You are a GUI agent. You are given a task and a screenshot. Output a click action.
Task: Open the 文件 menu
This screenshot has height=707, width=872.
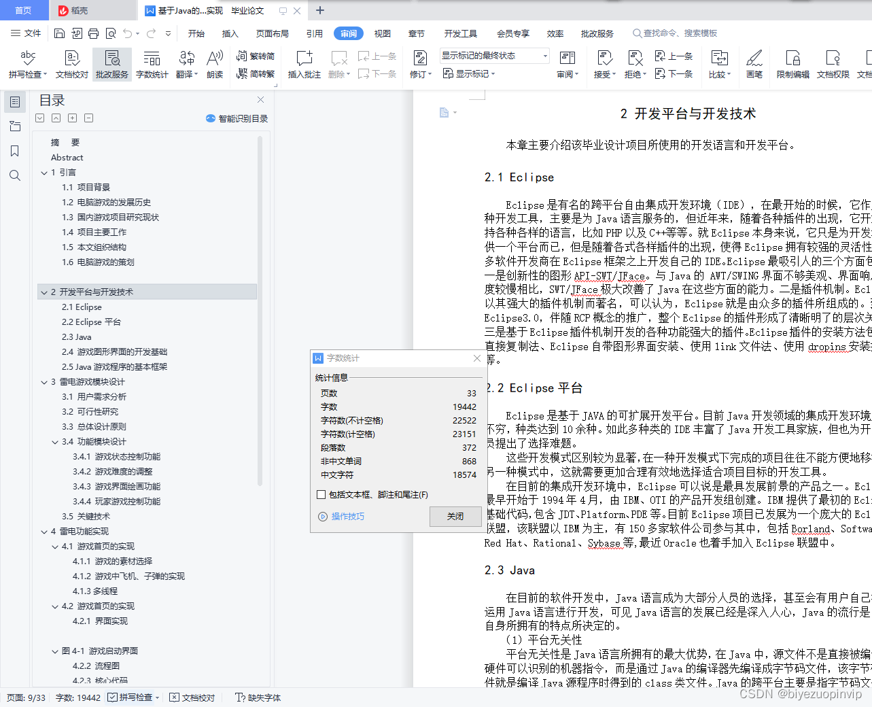coord(26,33)
